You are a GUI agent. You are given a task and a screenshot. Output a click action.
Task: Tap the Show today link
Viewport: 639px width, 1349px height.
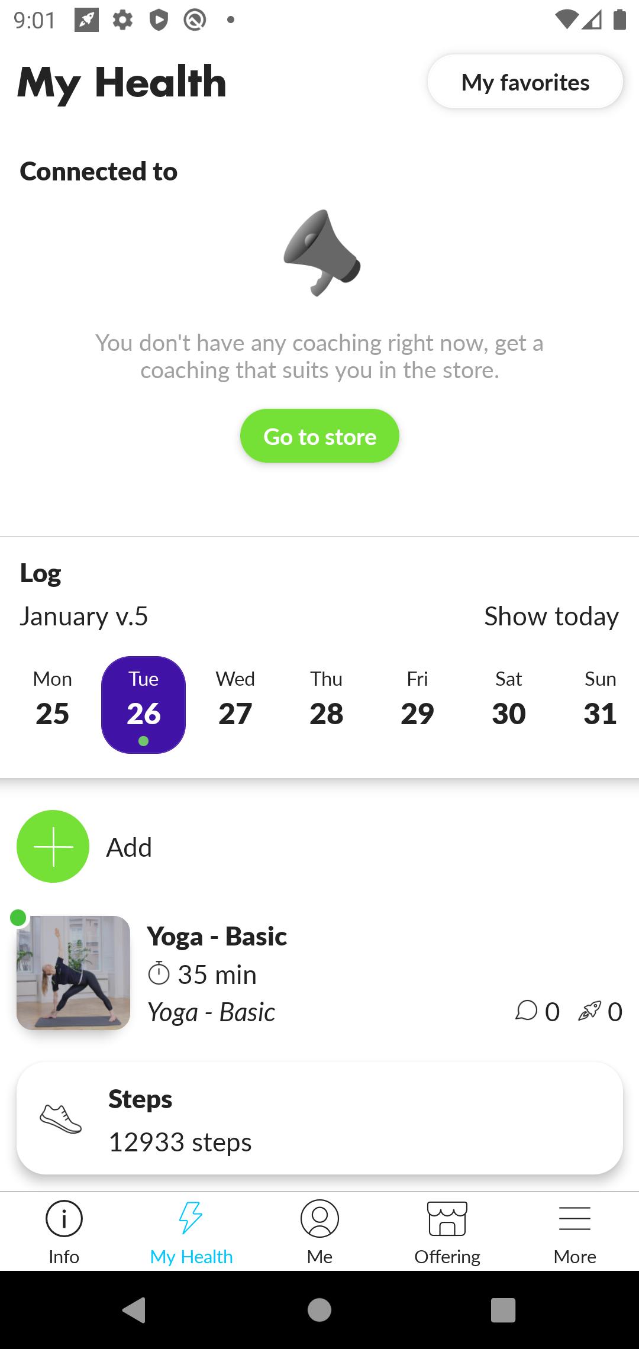[x=551, y=616]
